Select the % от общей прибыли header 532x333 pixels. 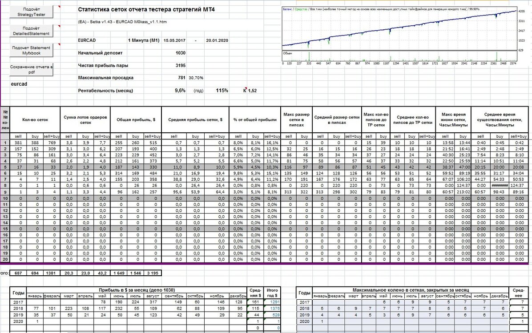255,119
